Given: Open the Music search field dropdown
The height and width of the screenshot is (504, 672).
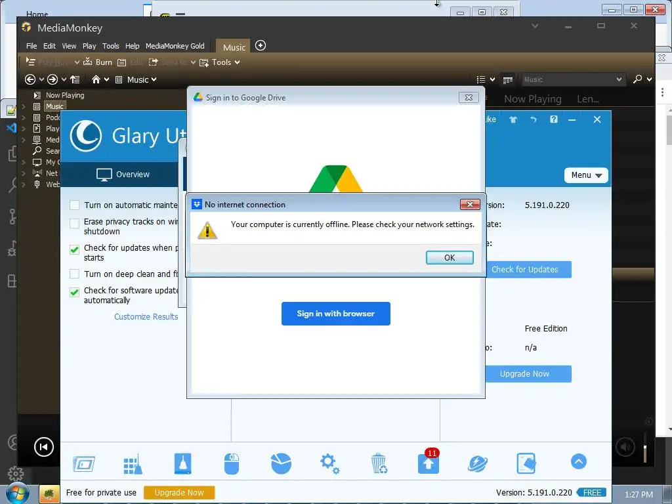Looking at the screenshot, I should tap(618, 79).
